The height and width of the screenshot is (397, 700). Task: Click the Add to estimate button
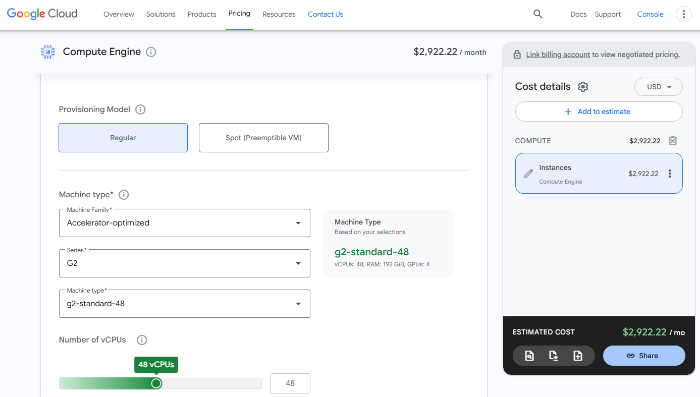tap(599, 111)
